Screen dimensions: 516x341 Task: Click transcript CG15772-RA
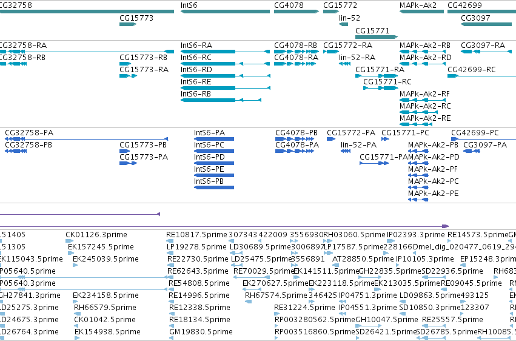[331, 52]
